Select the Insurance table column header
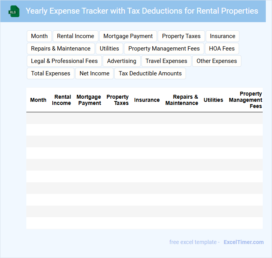Viewport: 272px width, 258px height. (147, 100)
